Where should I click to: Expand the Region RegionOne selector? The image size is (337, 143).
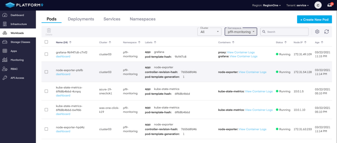coord(267,5)
